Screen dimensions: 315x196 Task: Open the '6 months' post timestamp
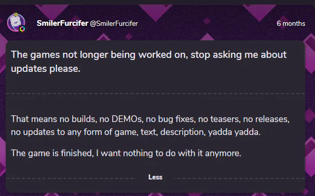pos(291,23)
